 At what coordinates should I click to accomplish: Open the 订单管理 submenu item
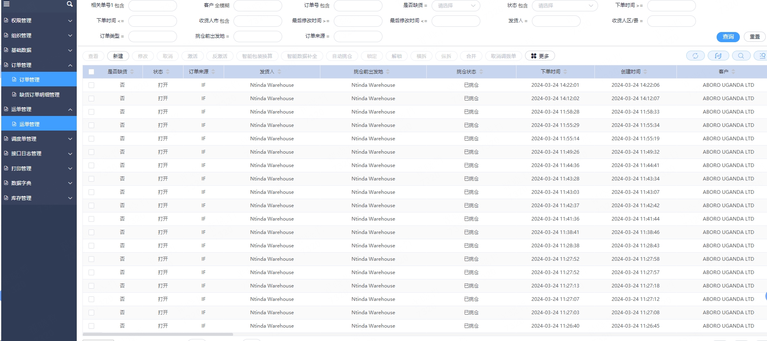39,79
